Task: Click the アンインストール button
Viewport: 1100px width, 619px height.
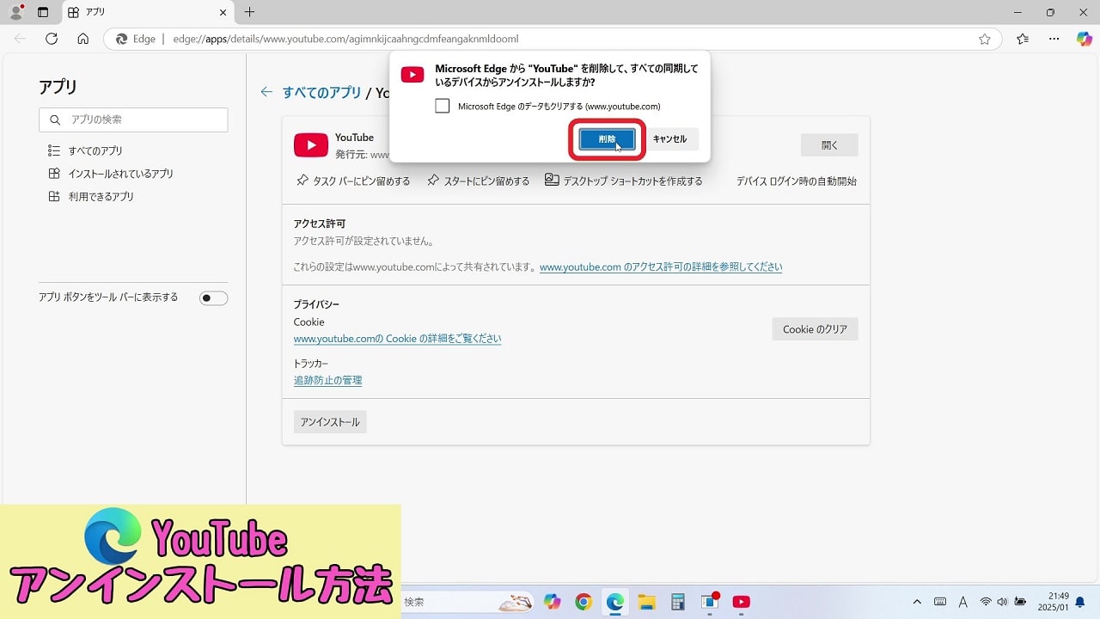Action: click(x=330, y=422)
